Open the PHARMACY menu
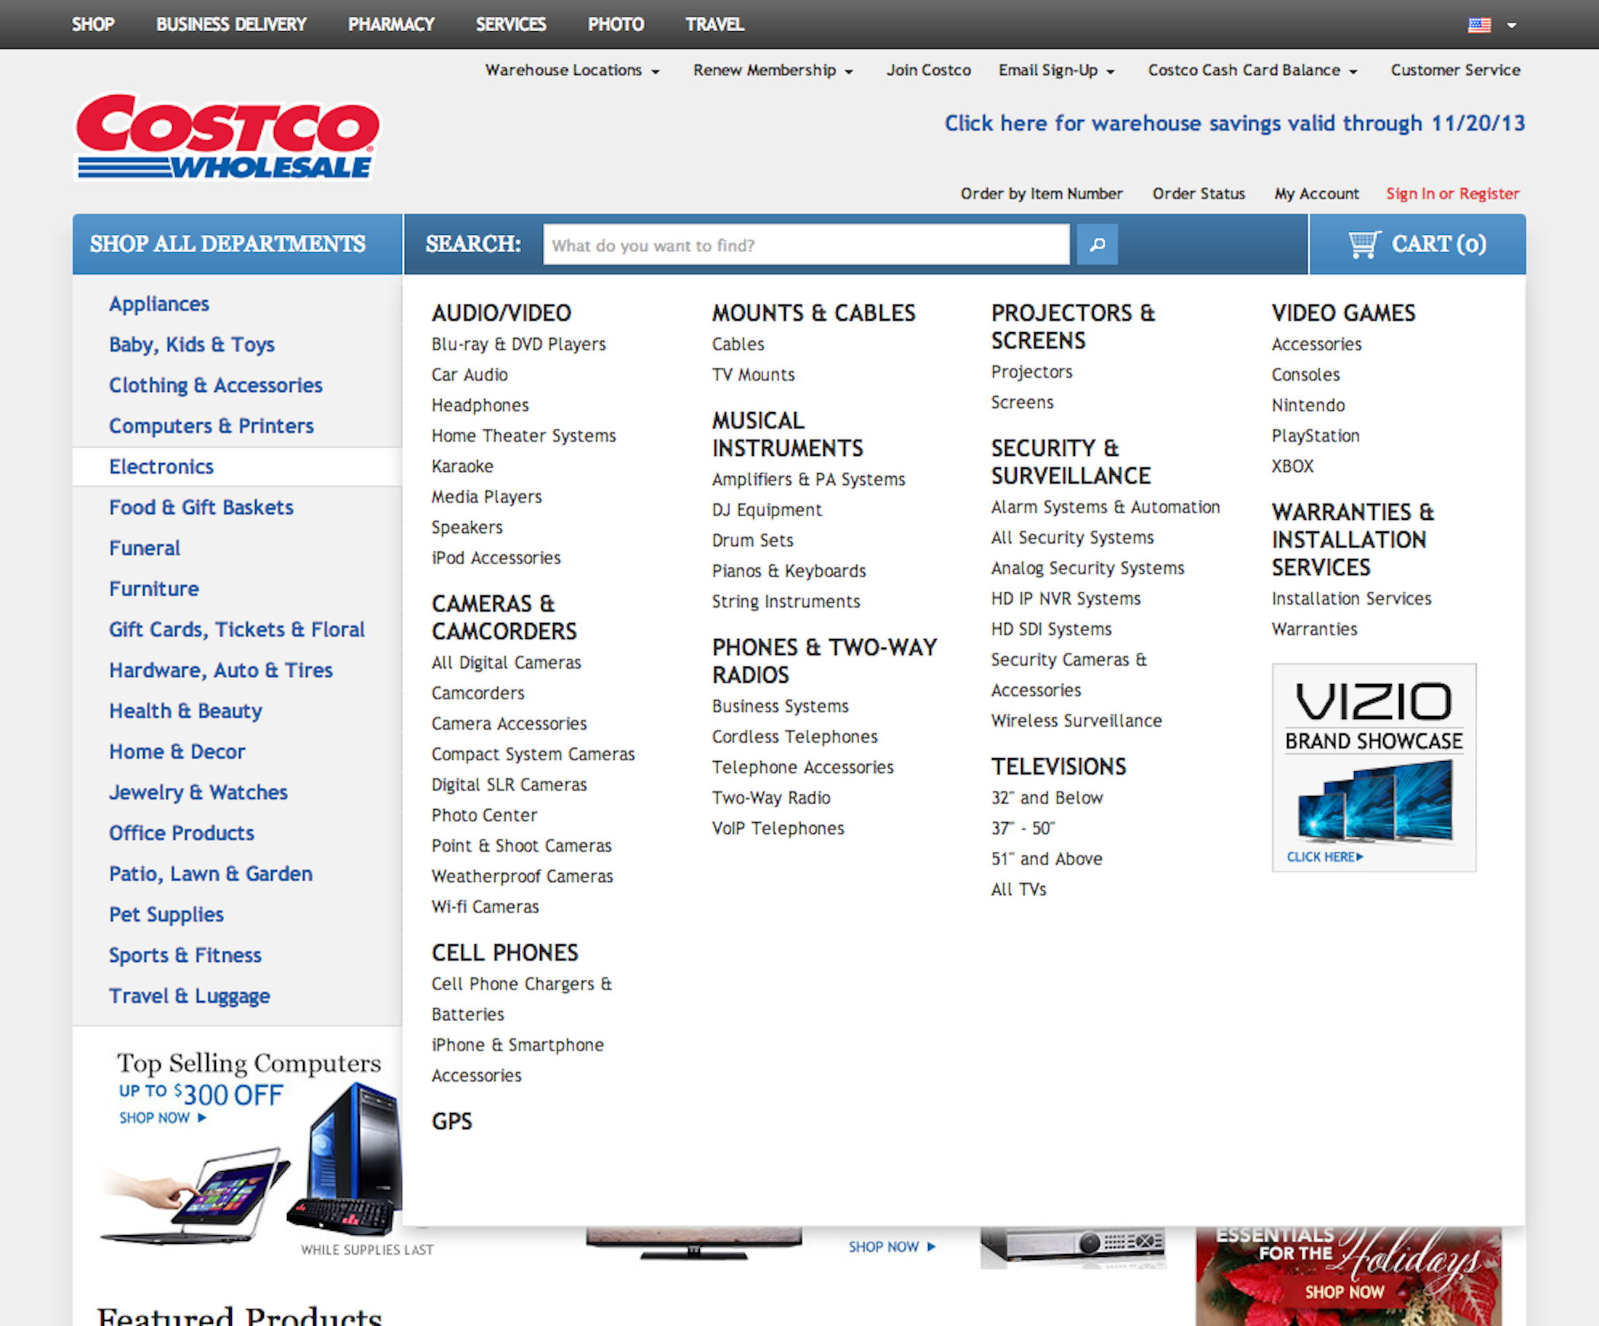Image resolution: width=1599 pixels, height=1326 pixels. pyautogui.click(x=390, y=23)
